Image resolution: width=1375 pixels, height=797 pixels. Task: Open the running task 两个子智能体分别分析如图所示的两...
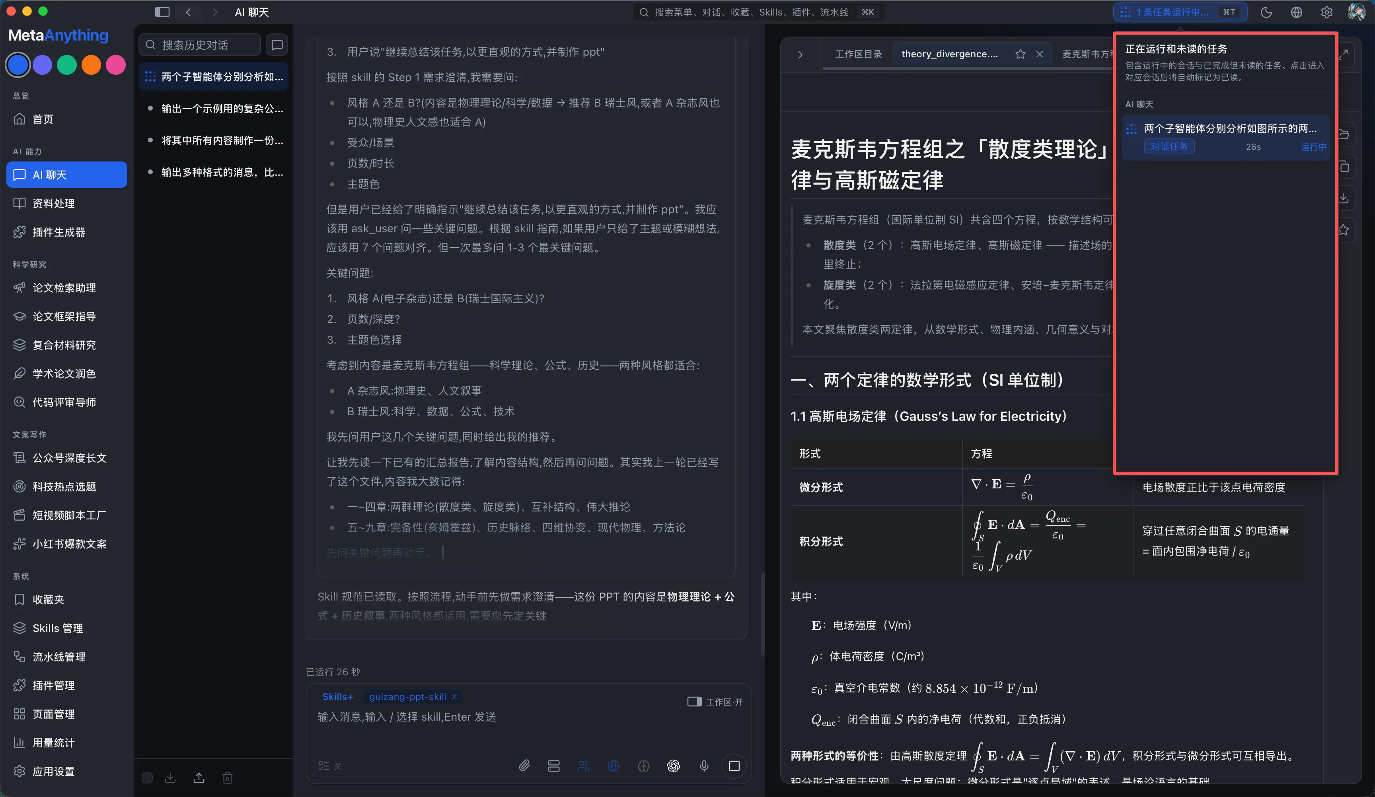click(1225, 137)
